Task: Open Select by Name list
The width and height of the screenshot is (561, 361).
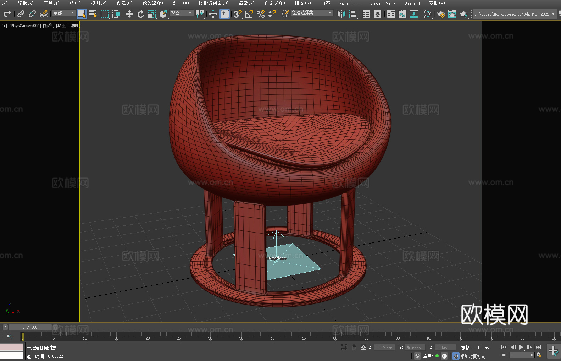Action: pos(93,14)
